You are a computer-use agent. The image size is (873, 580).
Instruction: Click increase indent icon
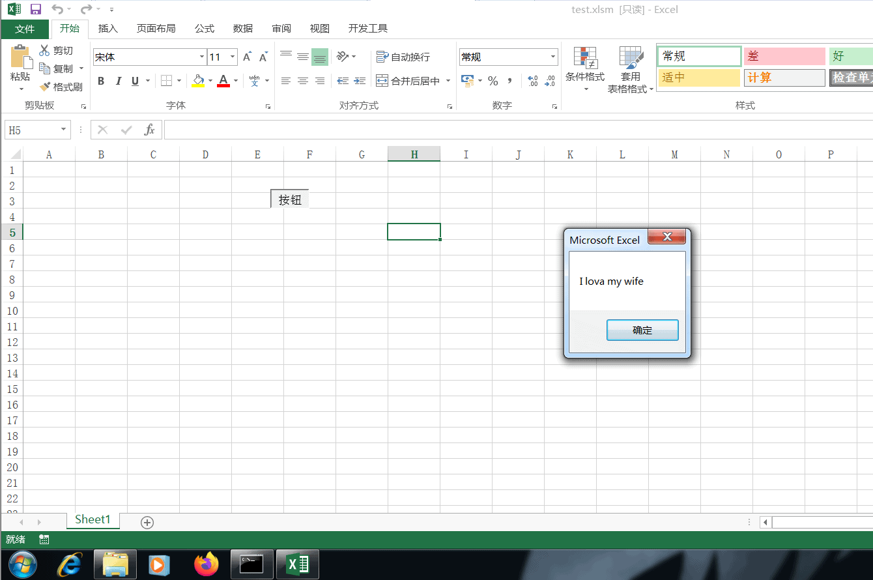point(360,81)
